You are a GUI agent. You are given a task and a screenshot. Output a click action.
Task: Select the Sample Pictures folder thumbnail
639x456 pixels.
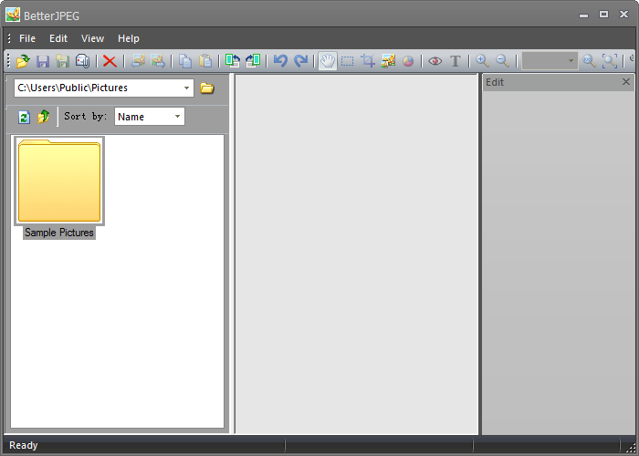(x=59, y=181)
